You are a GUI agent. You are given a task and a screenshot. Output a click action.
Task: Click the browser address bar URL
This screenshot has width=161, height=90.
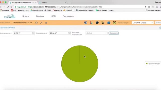[65, 7]
